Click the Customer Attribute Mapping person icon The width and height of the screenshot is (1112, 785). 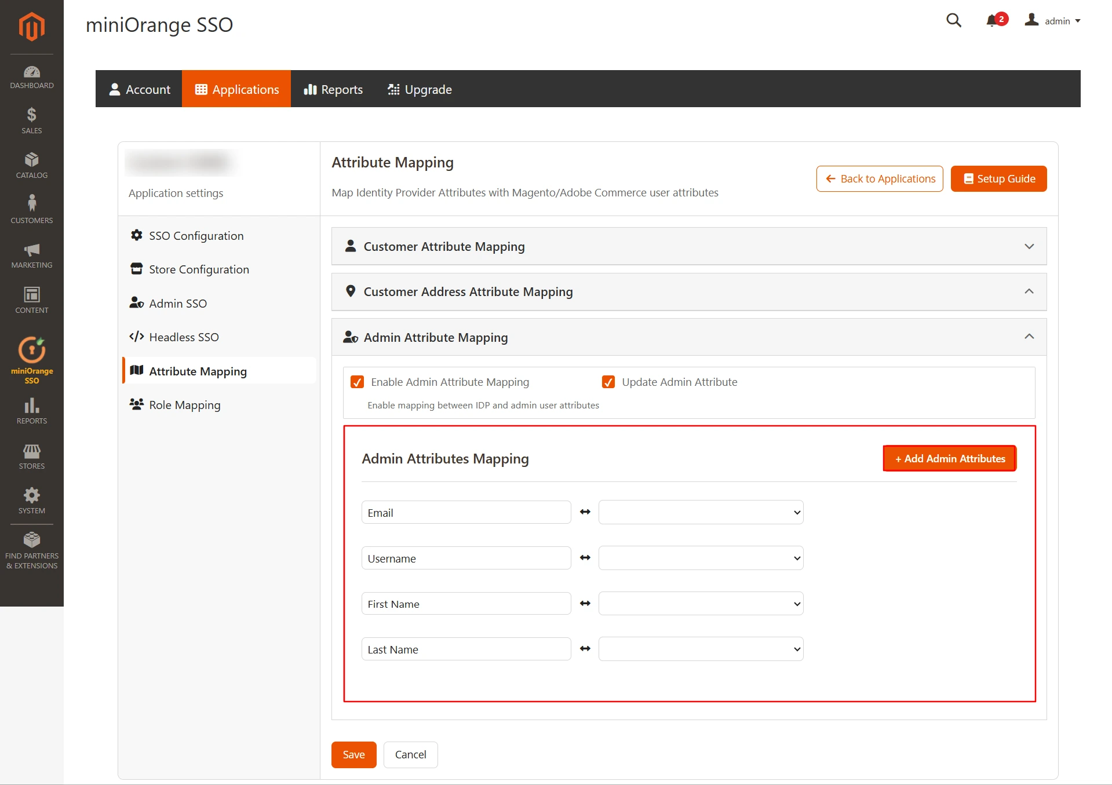click(351, 246)
